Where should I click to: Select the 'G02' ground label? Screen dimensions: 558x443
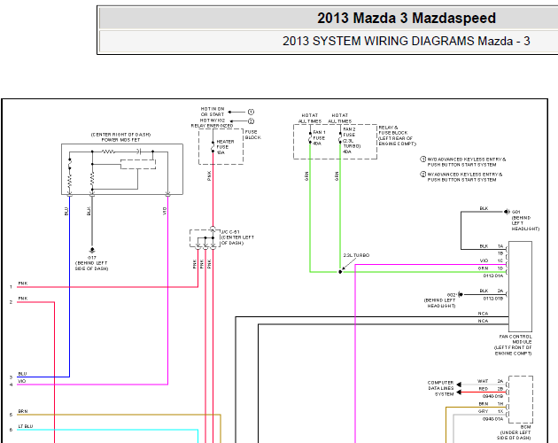[451, 295]
